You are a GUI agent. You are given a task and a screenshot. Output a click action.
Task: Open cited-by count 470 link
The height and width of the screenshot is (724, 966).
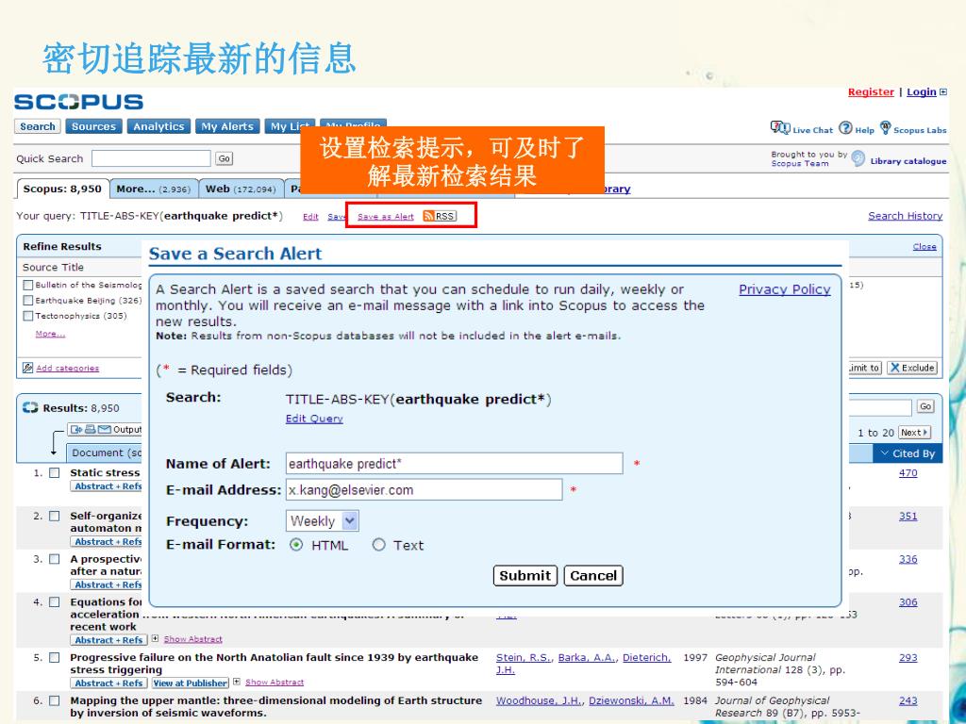coord(908,473)
